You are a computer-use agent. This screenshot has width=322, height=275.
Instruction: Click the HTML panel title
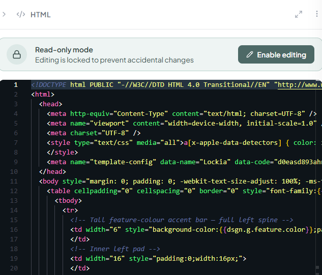click(41, 15)
